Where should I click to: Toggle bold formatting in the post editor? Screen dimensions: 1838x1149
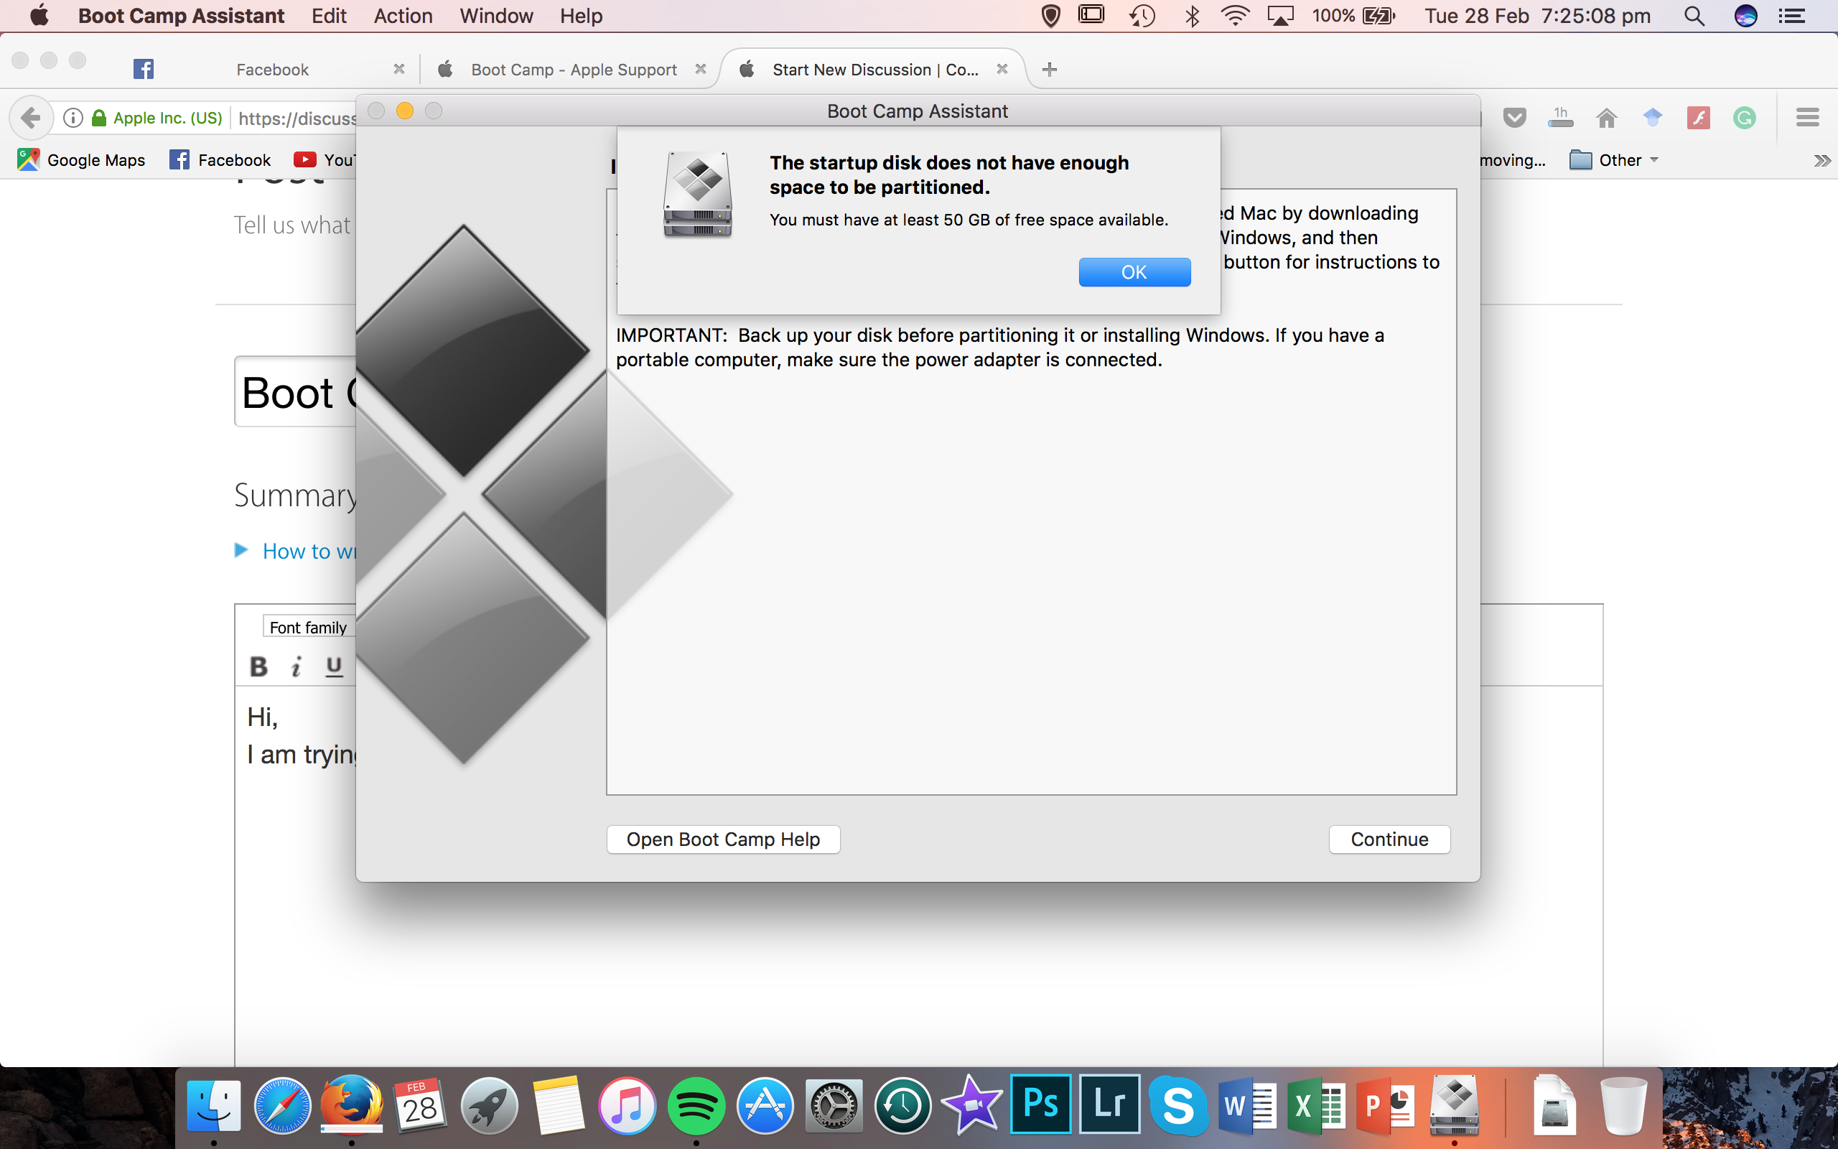click(x=258, y=666)
